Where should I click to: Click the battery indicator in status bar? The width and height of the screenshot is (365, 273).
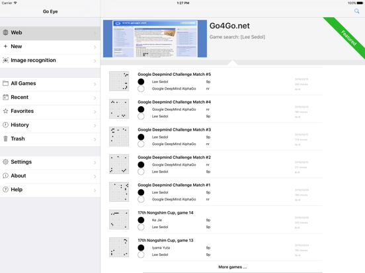pyautogui.click(x=360, y=3)
